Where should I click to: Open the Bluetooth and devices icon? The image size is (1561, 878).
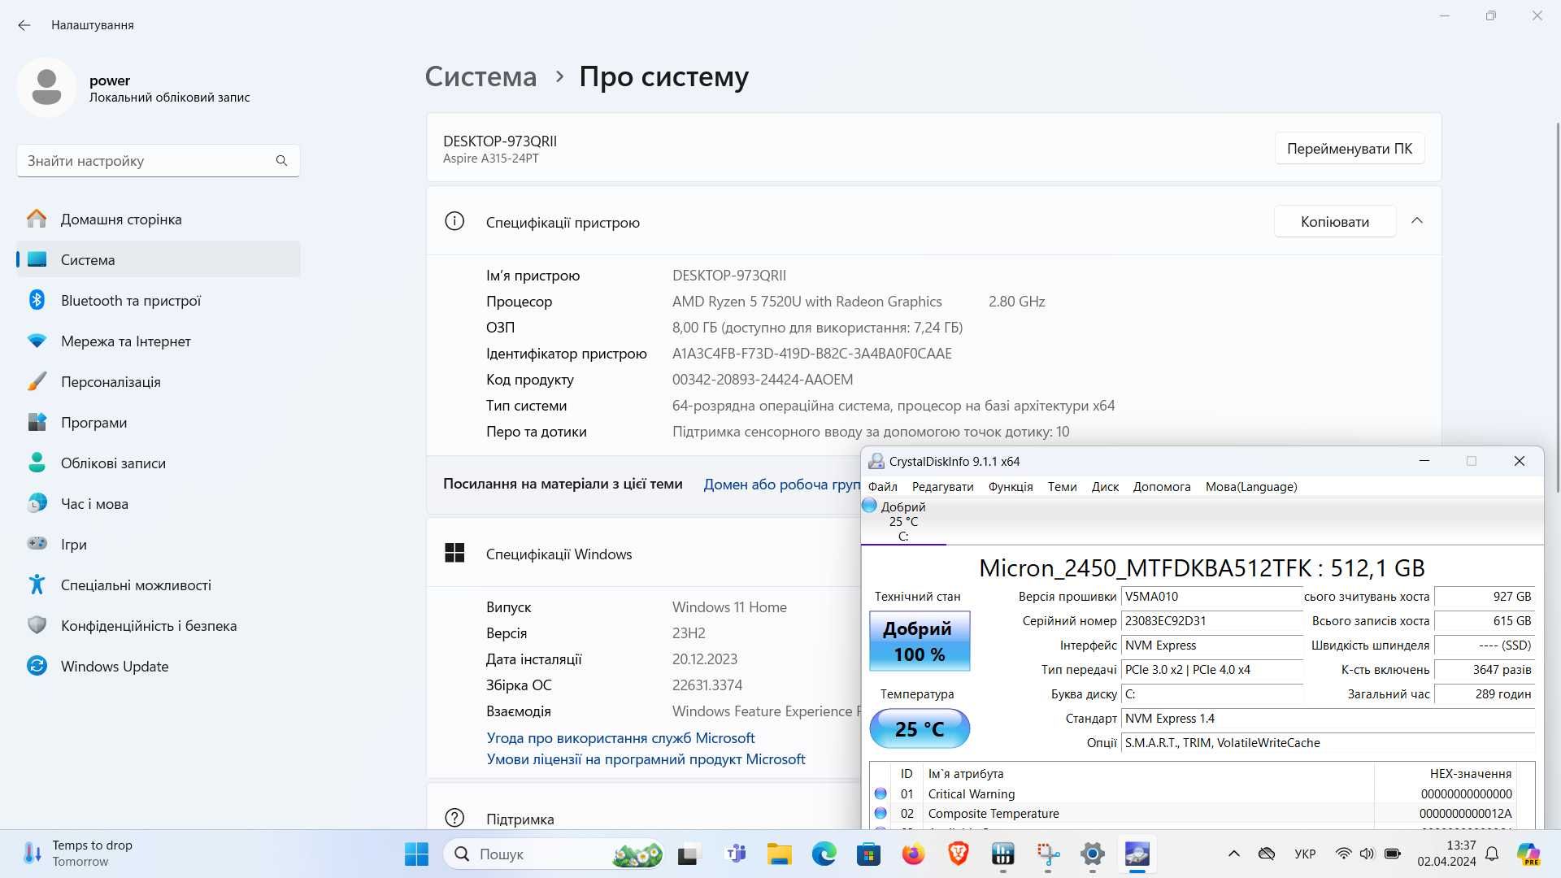(x=37, y=301)
